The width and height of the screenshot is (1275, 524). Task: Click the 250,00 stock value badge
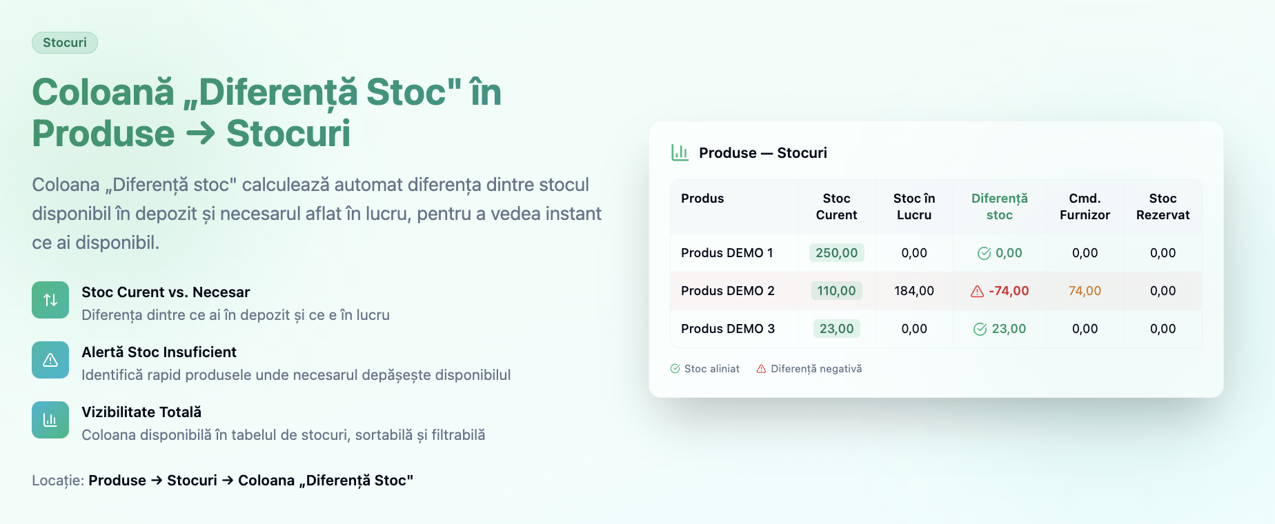(837, 253)
